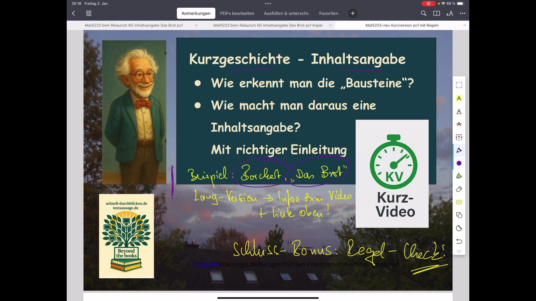536x301 pixels.
Task: Select the Highlight text tool
Action: (459, 98)
